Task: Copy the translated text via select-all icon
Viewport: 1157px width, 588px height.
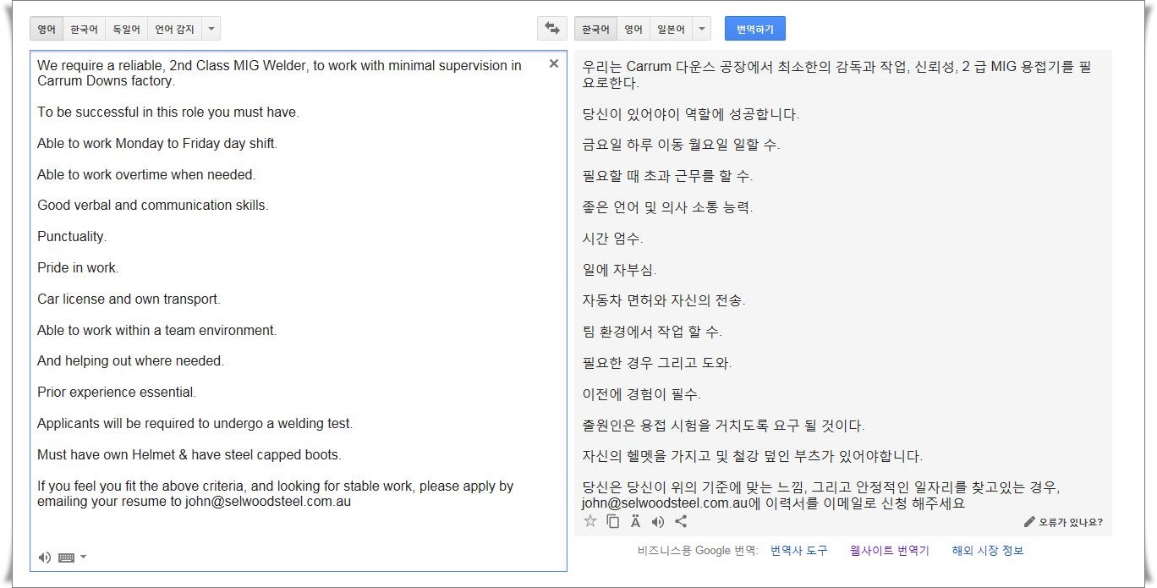Action: 613,522
